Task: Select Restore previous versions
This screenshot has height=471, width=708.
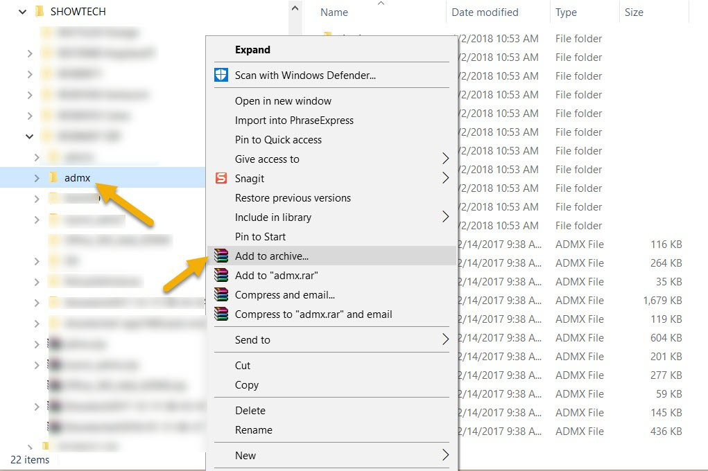Action: [x=293, y=197]
